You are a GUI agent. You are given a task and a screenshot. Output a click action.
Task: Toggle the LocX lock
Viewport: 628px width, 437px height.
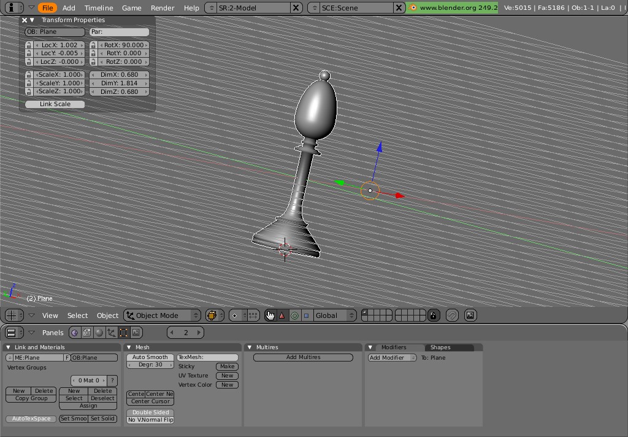point(28,45)
